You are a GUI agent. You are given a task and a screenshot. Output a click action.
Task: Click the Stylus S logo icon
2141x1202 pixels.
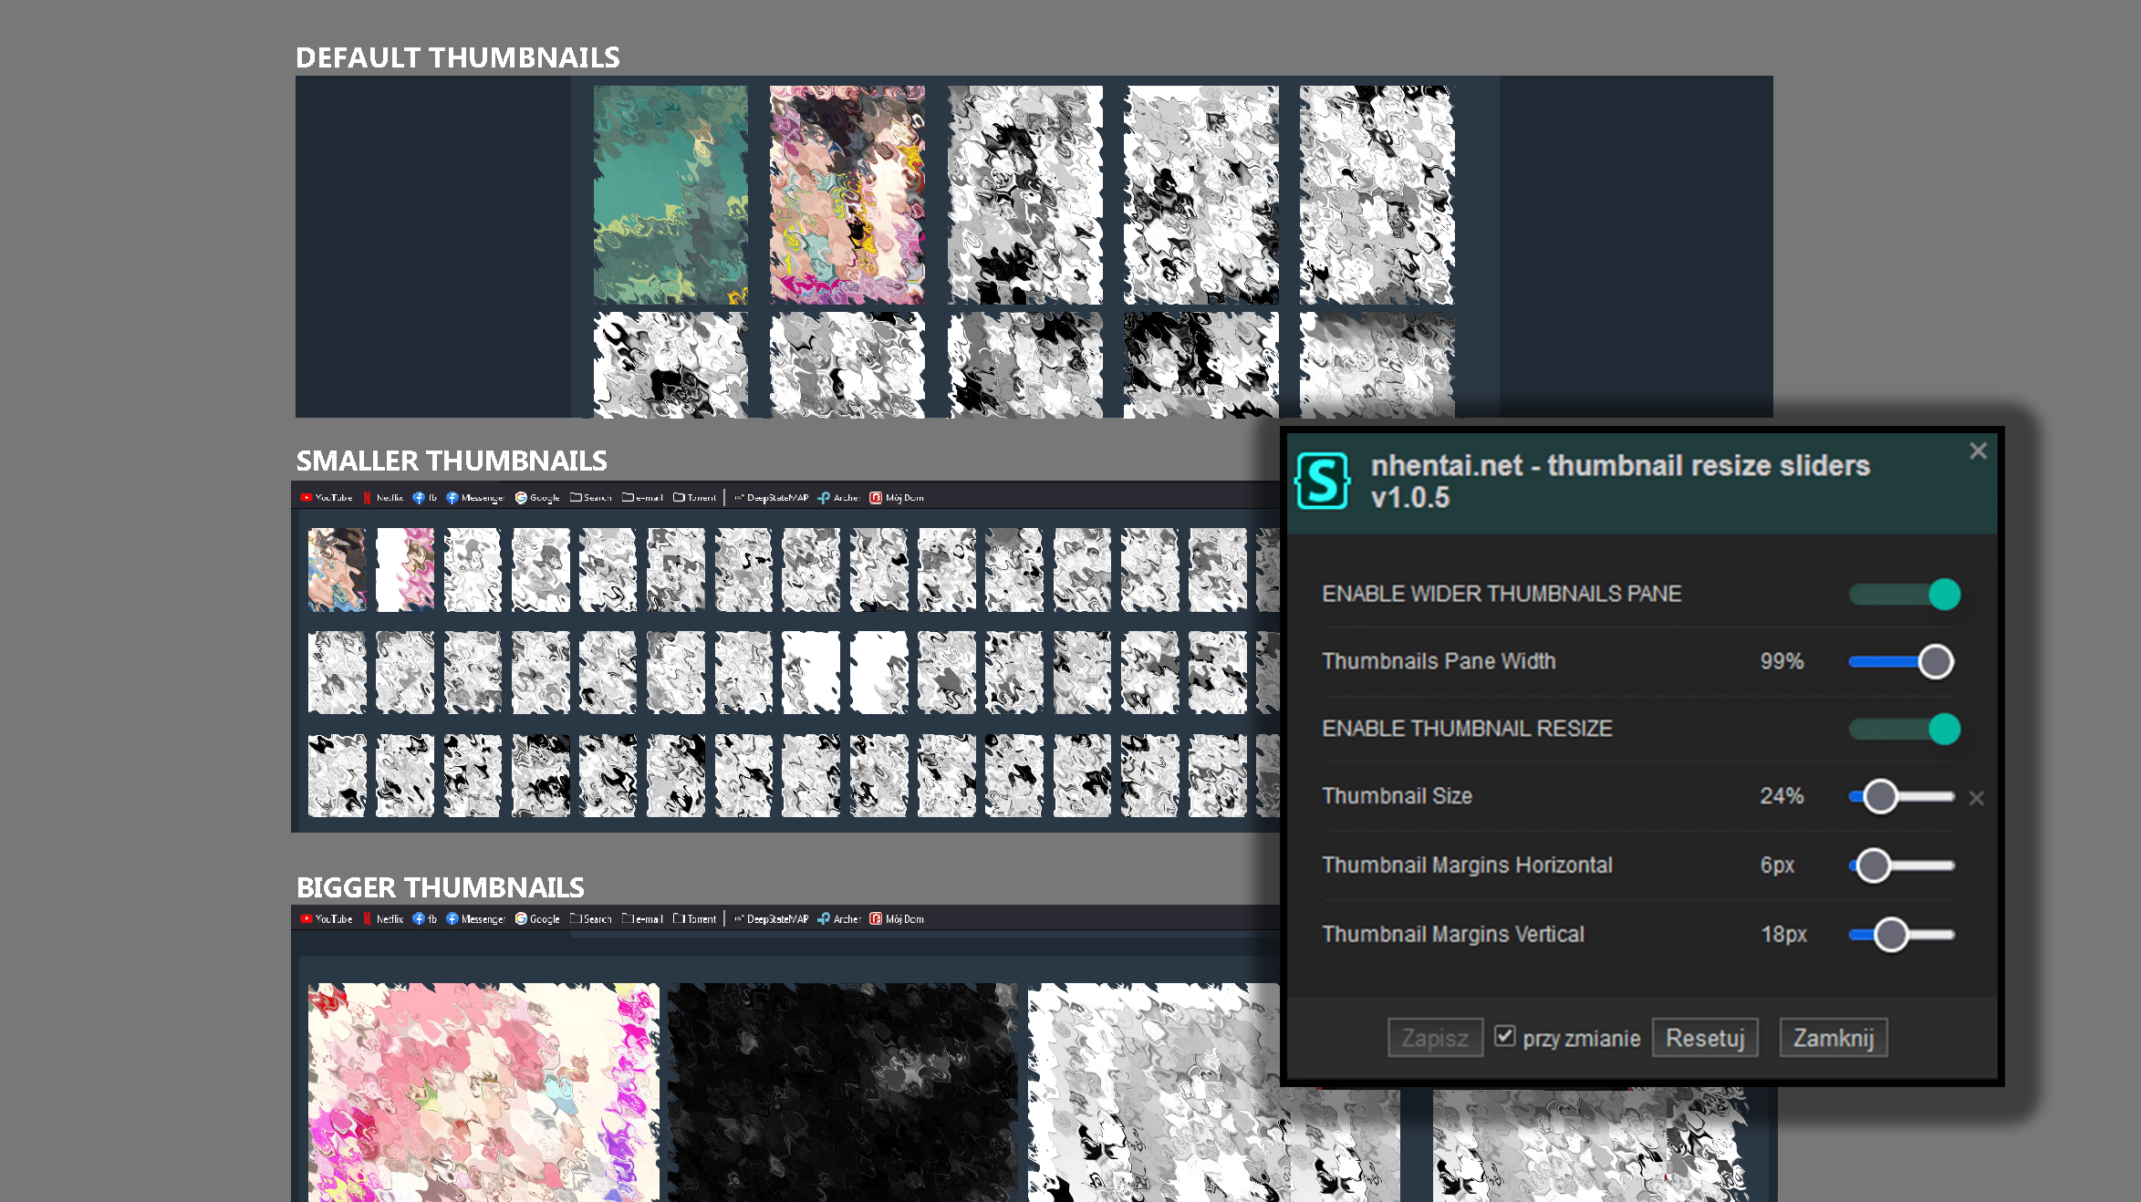[x=1322, y=481]
